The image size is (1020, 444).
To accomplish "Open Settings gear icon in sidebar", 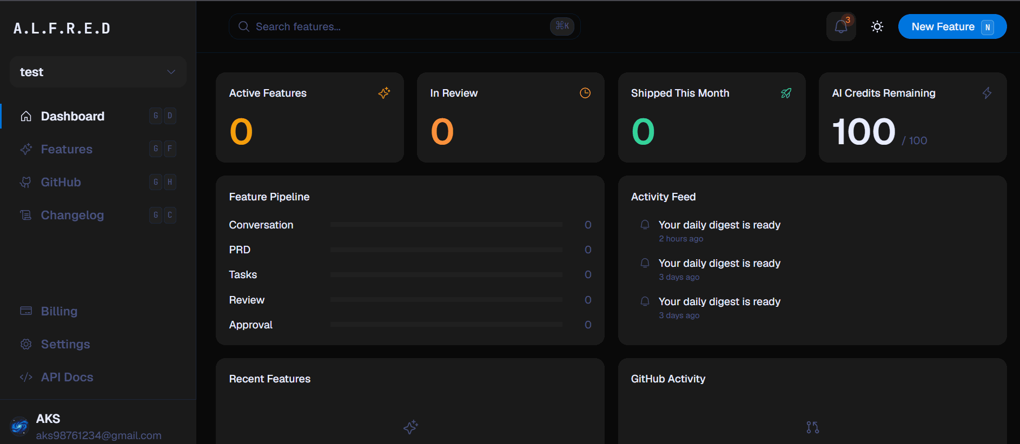I will click(25, 344).
